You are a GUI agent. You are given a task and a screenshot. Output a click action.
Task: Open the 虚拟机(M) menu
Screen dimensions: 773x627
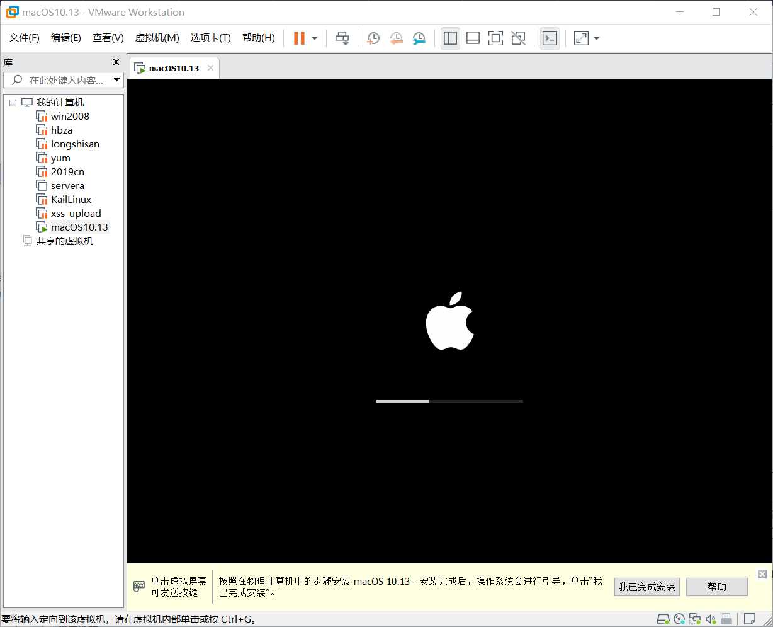[157, 38]
